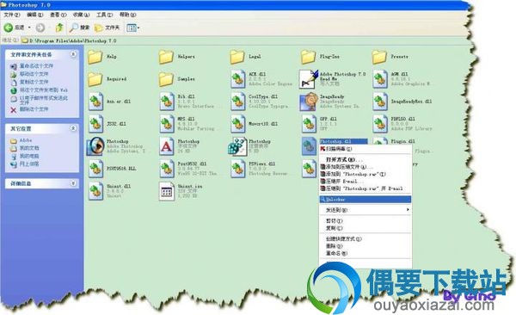Click the Up folder toolbar icon

point(59,28)
